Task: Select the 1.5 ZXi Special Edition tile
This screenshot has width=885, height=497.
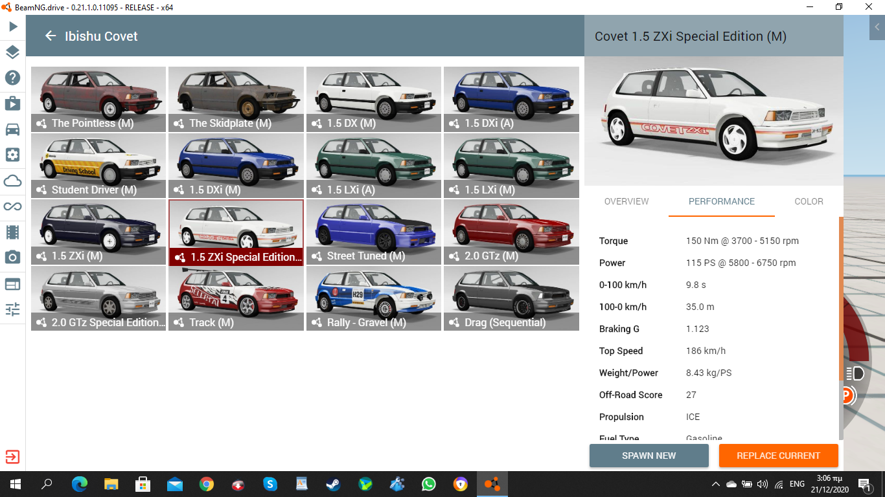Action: [236, 232]
